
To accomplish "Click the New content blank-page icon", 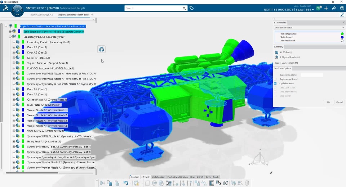I will tap(147, 183).
